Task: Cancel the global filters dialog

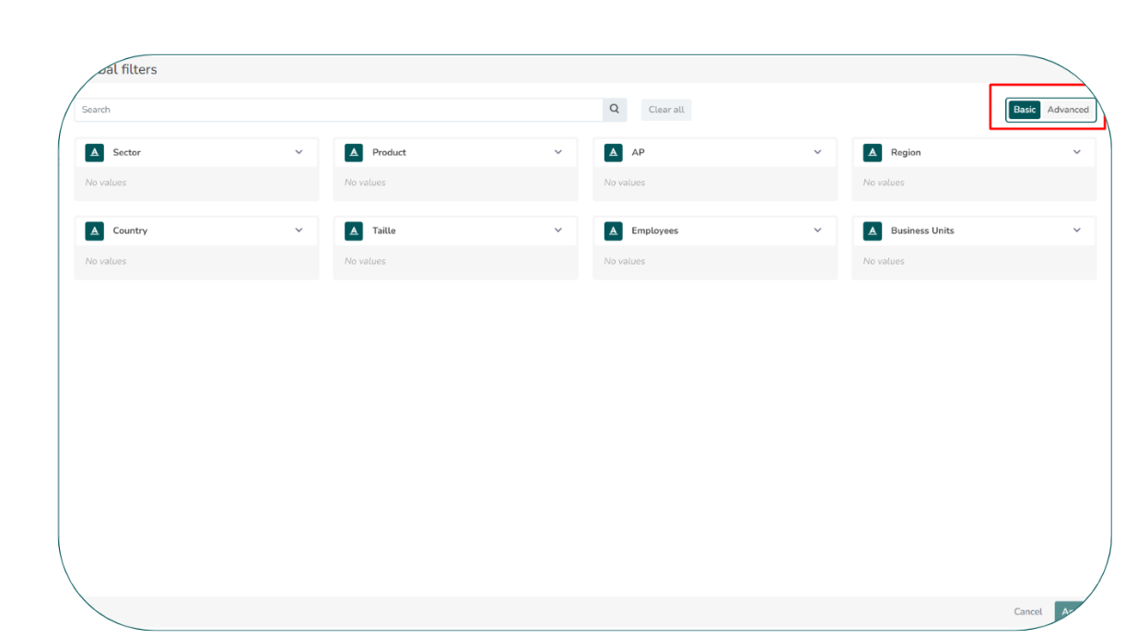Action: tap(1027, 611)
